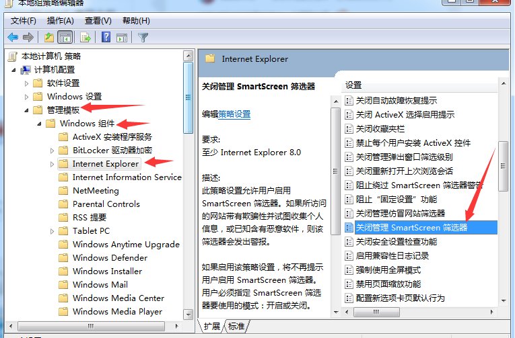Expand the 软件设置 tree node
The width and height of the screenshot is (515, 338).
tap(27, 83)
